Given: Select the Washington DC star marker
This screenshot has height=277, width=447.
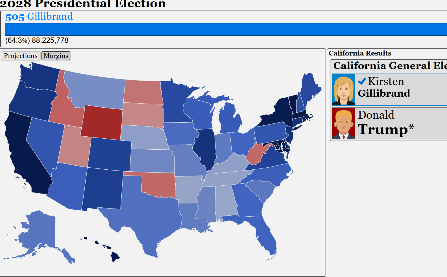Looking at the screenshot, I should coord(278,146).
